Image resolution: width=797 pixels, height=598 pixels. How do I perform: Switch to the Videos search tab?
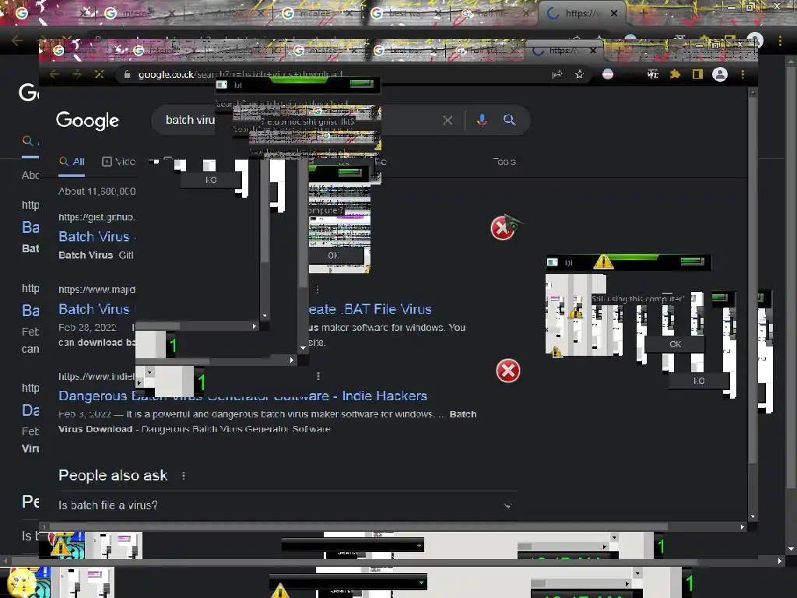[118, 162]
